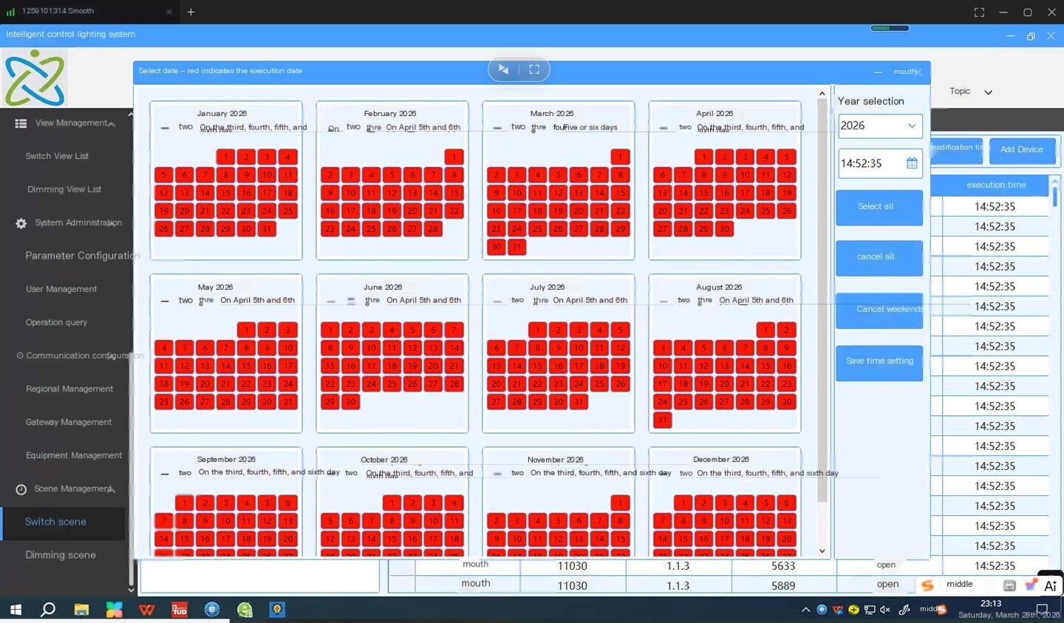Collapse the Scene Management section
The width and height of the screenshot is (1064, 623).
112,490
